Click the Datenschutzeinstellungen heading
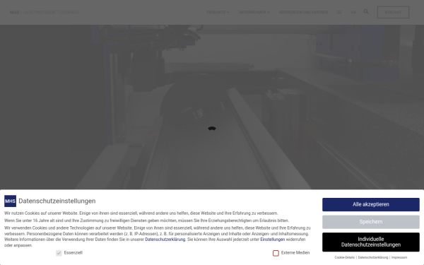The width and height of the screenshot is (424, 265). 57,201
